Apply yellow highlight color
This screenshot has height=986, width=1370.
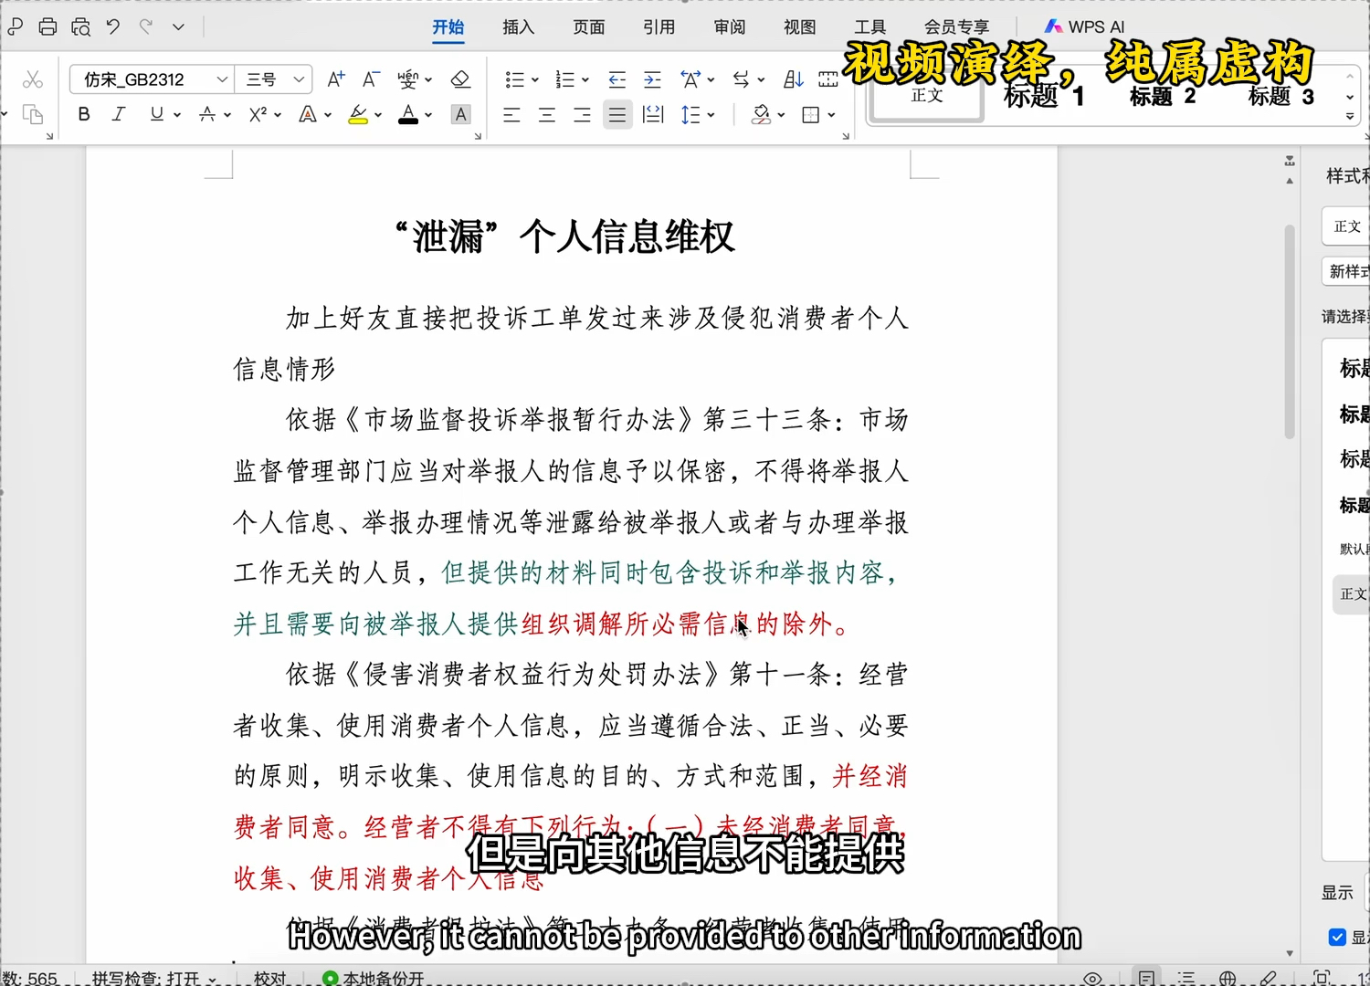click(x=358, y=114)
